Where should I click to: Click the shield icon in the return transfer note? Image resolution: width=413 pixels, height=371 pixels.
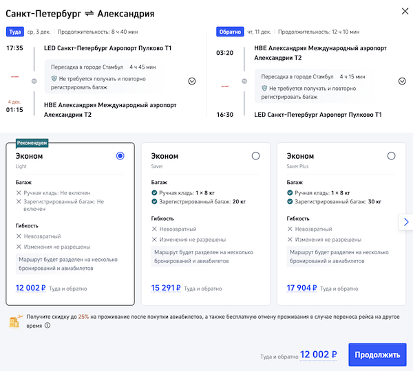pyautogui.click(x=265, y=89)
